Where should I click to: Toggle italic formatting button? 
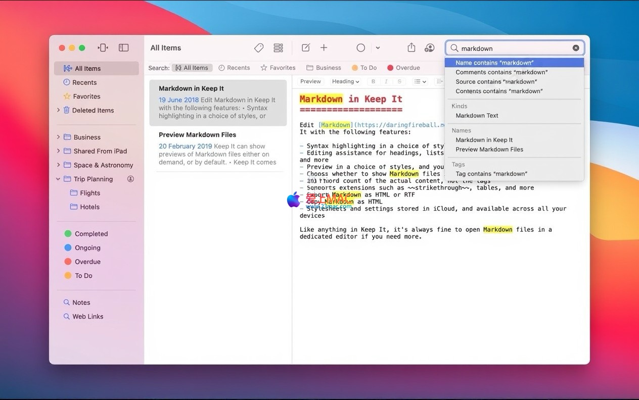pyautogui.click(x=386, y=81)
